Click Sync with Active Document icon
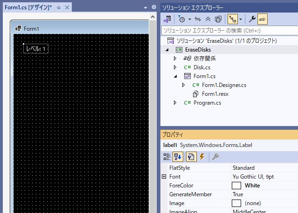 point(197,20)
